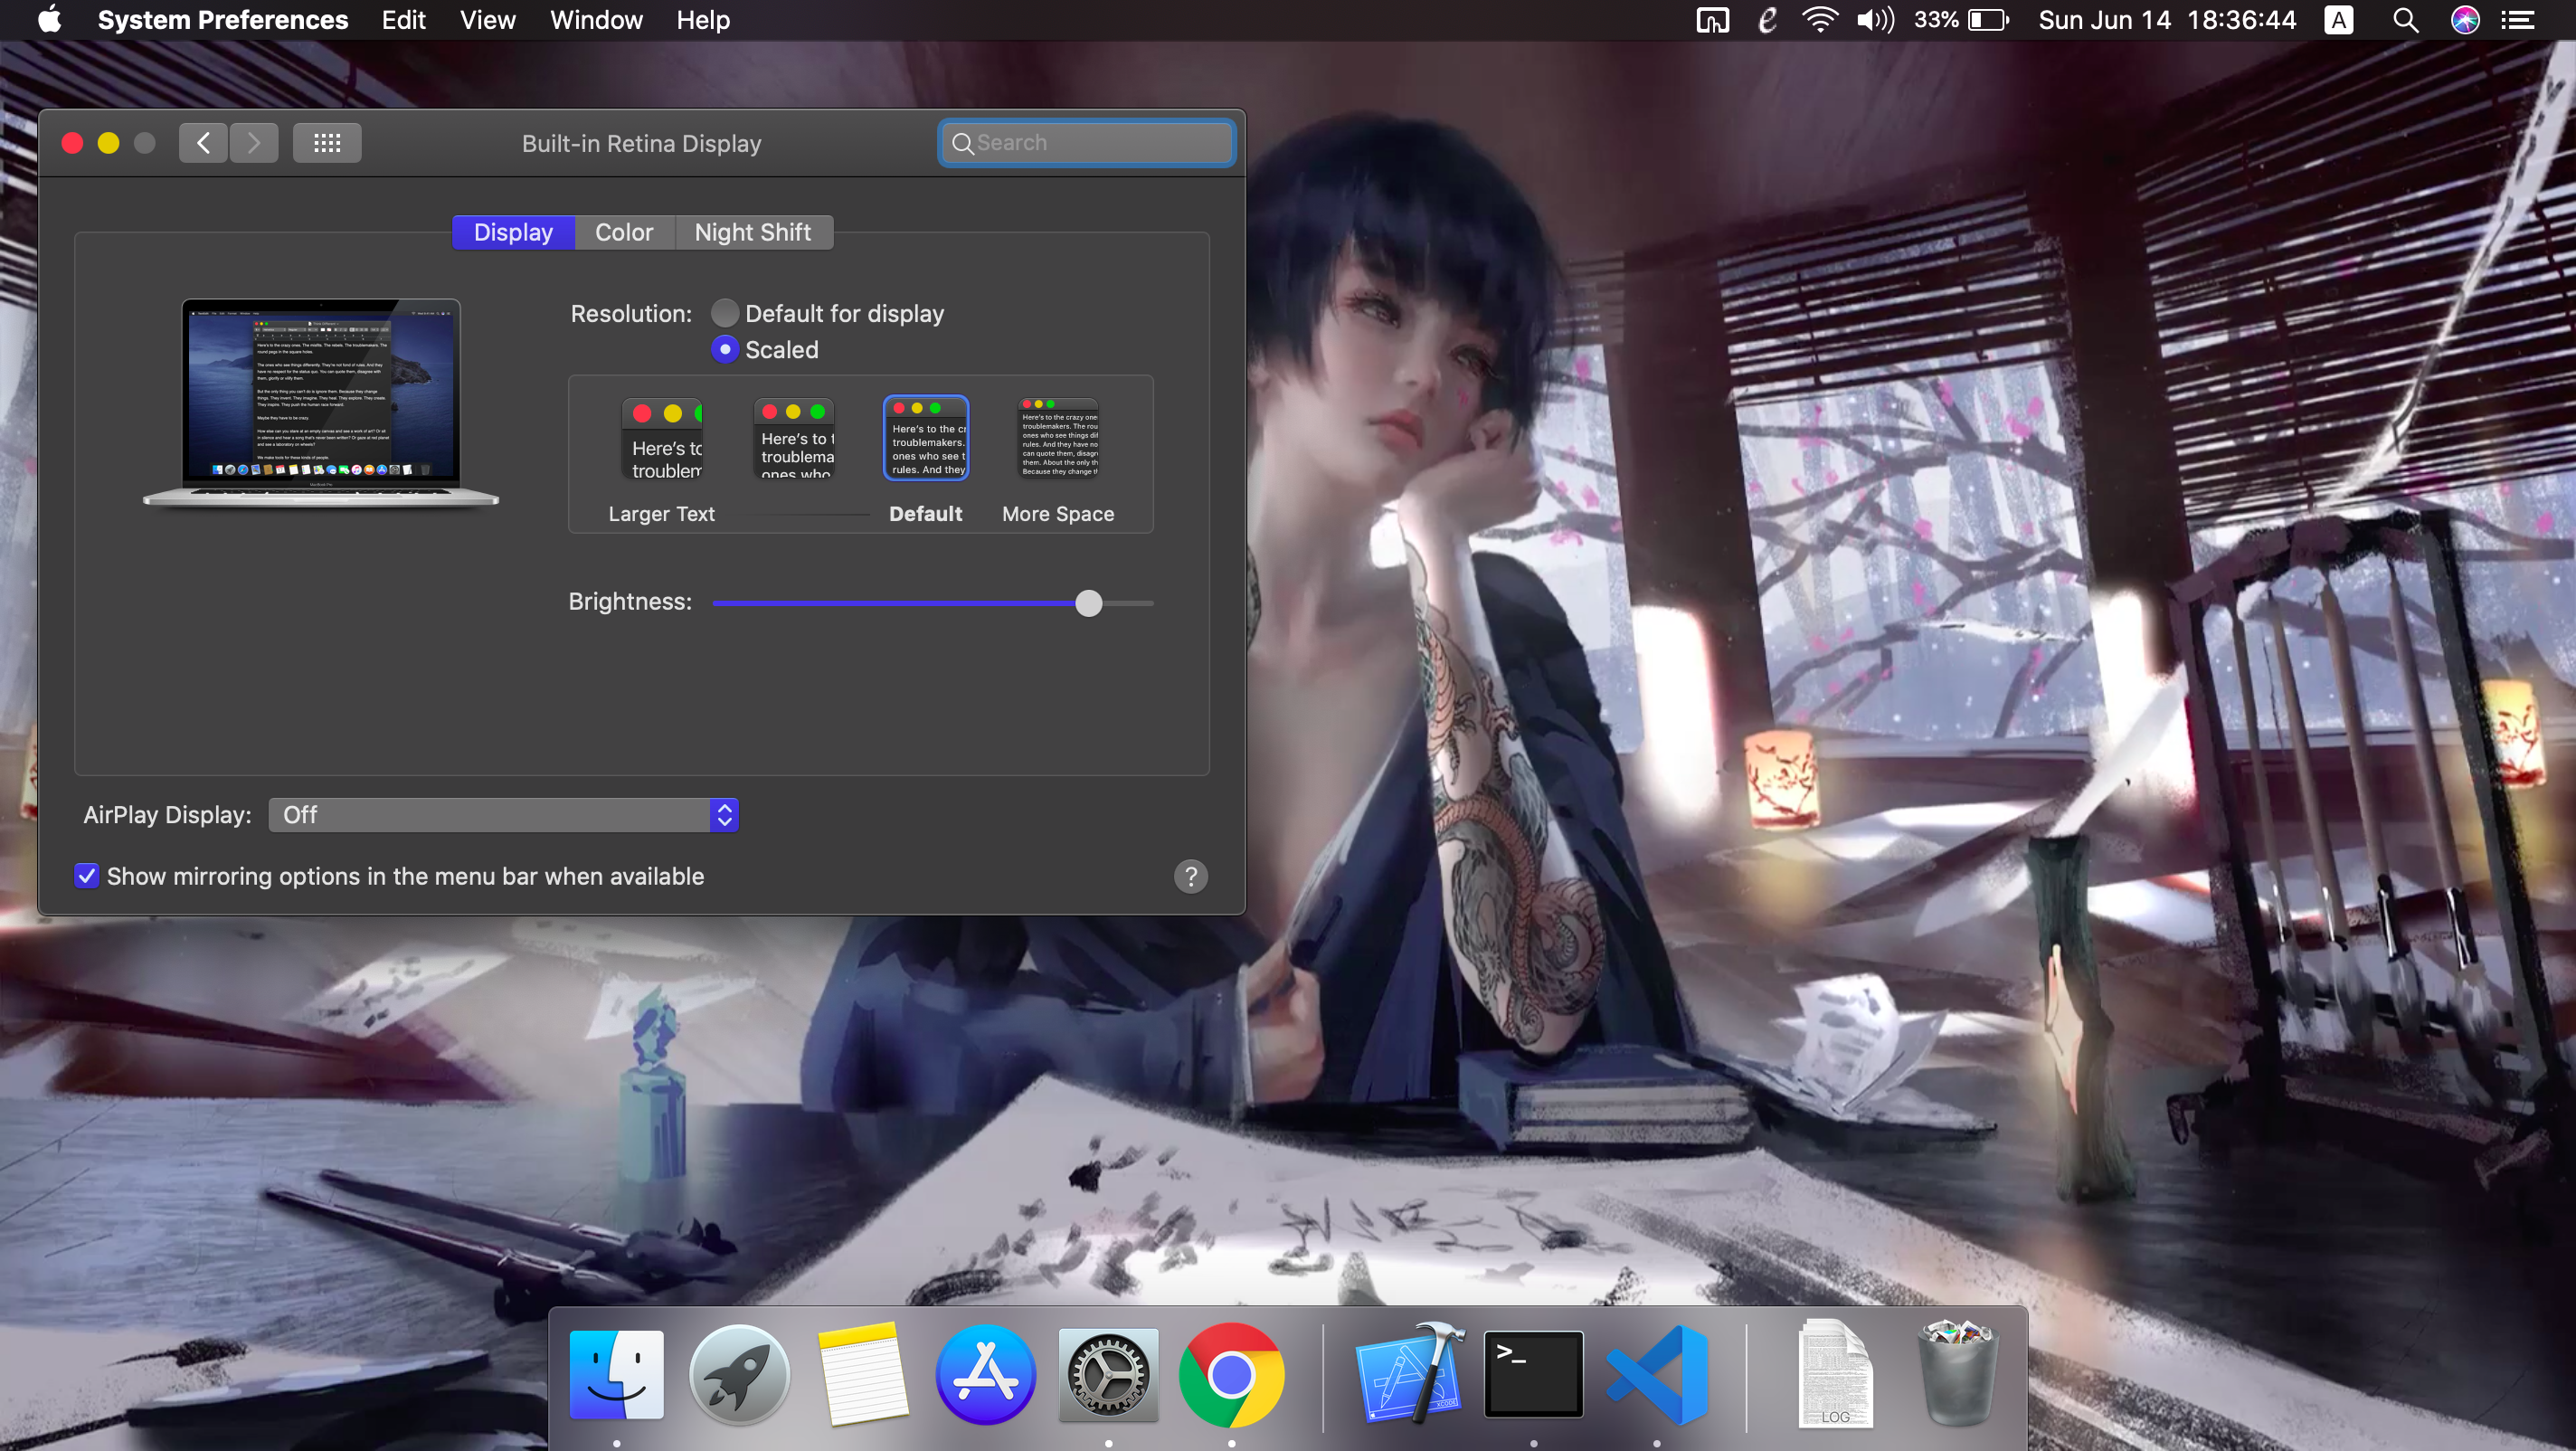
Task: Uncheck Show mirroring options checkbox
Action: [x=87, y=876]
